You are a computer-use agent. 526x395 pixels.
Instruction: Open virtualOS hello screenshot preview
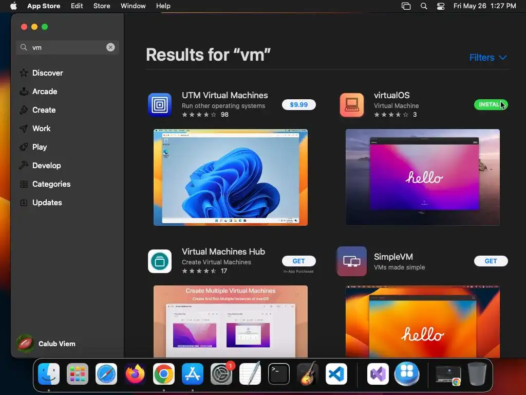[x=423, y=177]
